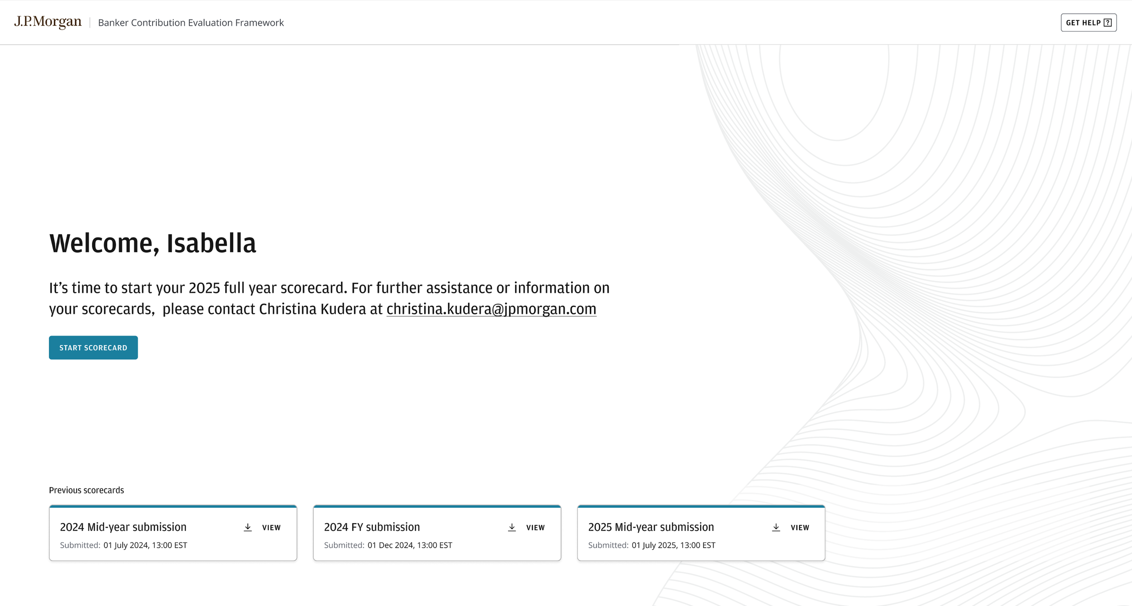This screenshot has height=606, width=1132.
Task: Click the question mark icon in Get Help
Action: (x=1108, y=23)
